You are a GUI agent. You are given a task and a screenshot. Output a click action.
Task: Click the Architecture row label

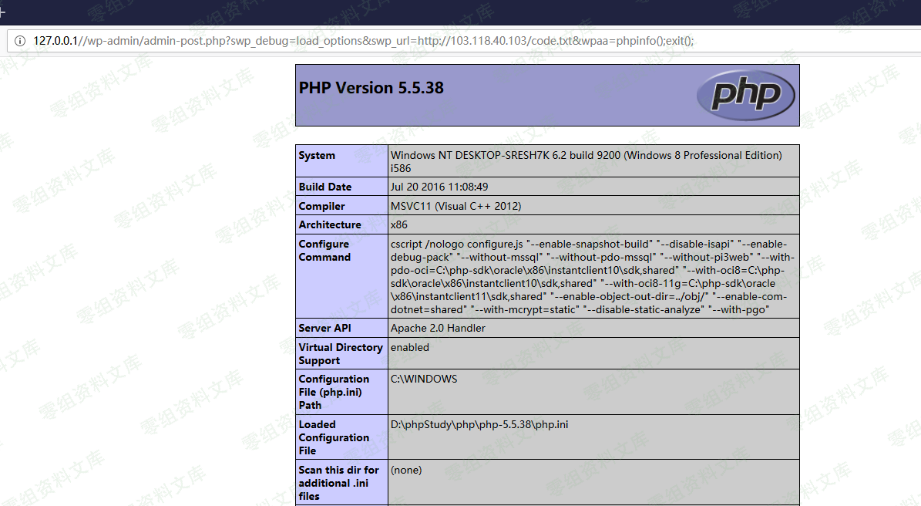(x=329, y=225)
